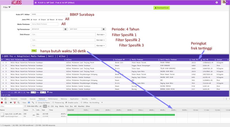Viewport: 230px width, 127px height.
Task: Open the first Apa saja dropdown
Action: pyautogui.click(x=101, y=34)
